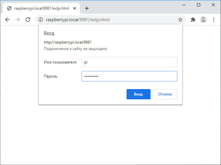Select the raspberrypi.local:9981/extjs.html tab
The image size is (221, 165).
pos(41,8)
